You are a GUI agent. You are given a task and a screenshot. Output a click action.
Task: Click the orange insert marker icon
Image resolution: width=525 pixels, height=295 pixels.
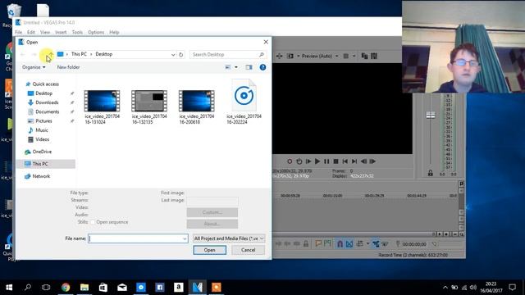(318, 244)
